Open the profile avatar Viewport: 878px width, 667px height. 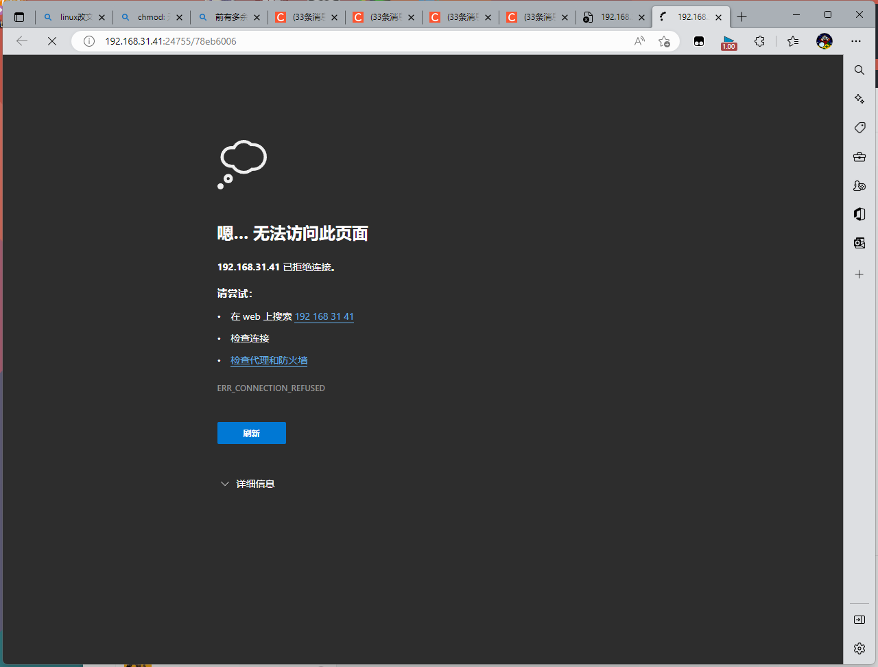(x=824, y=41)
